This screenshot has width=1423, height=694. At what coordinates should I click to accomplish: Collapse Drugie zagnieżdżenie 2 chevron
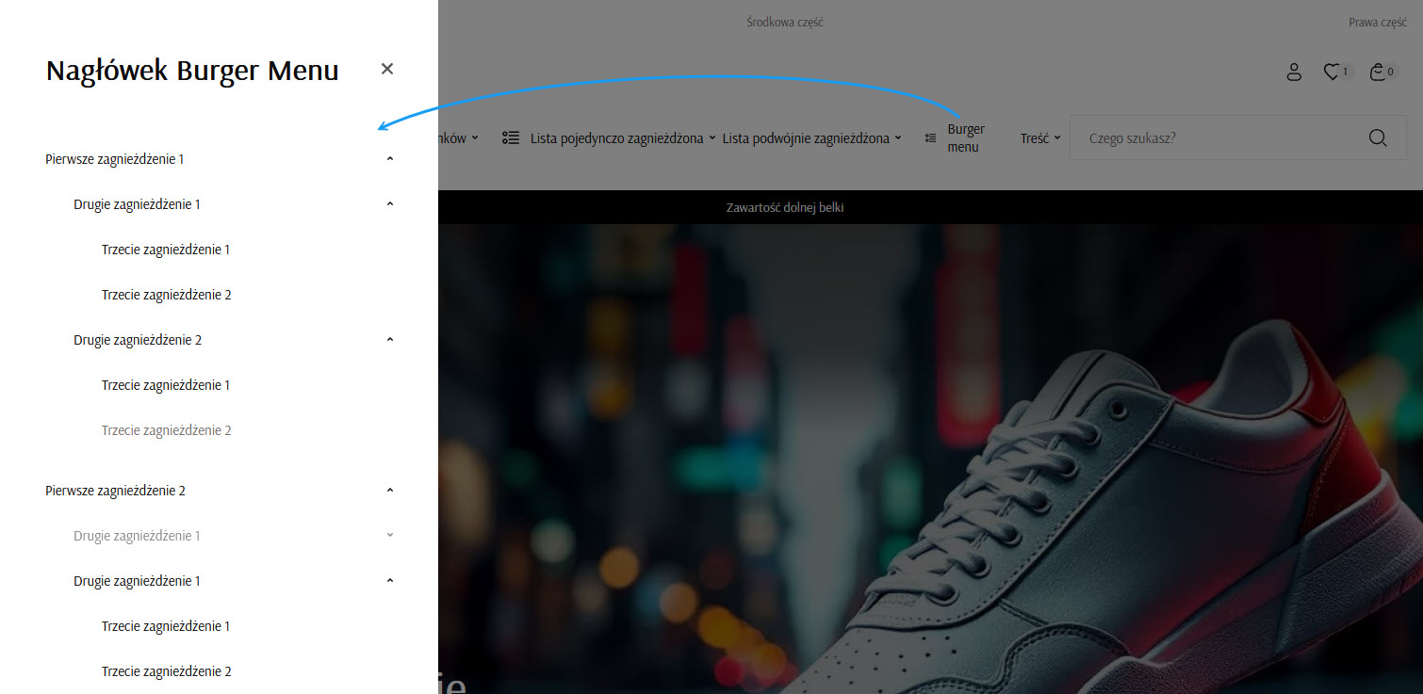coord(390,340)
